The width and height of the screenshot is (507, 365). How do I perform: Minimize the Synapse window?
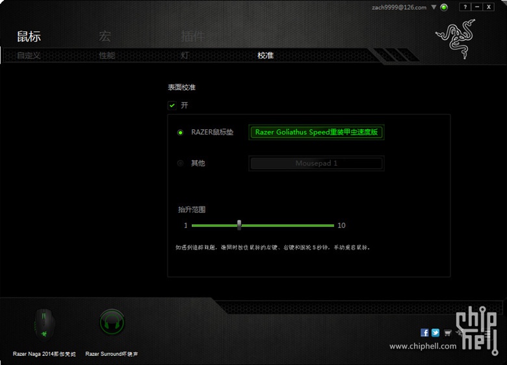pos(477,6)
